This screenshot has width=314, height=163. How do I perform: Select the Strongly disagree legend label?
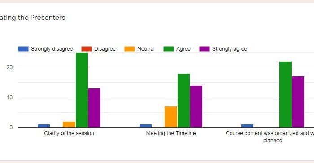pos(52,49)
